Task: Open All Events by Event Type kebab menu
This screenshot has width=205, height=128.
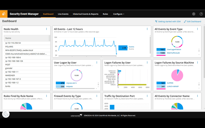Action: pyautogui.click(x=197, y=29)
